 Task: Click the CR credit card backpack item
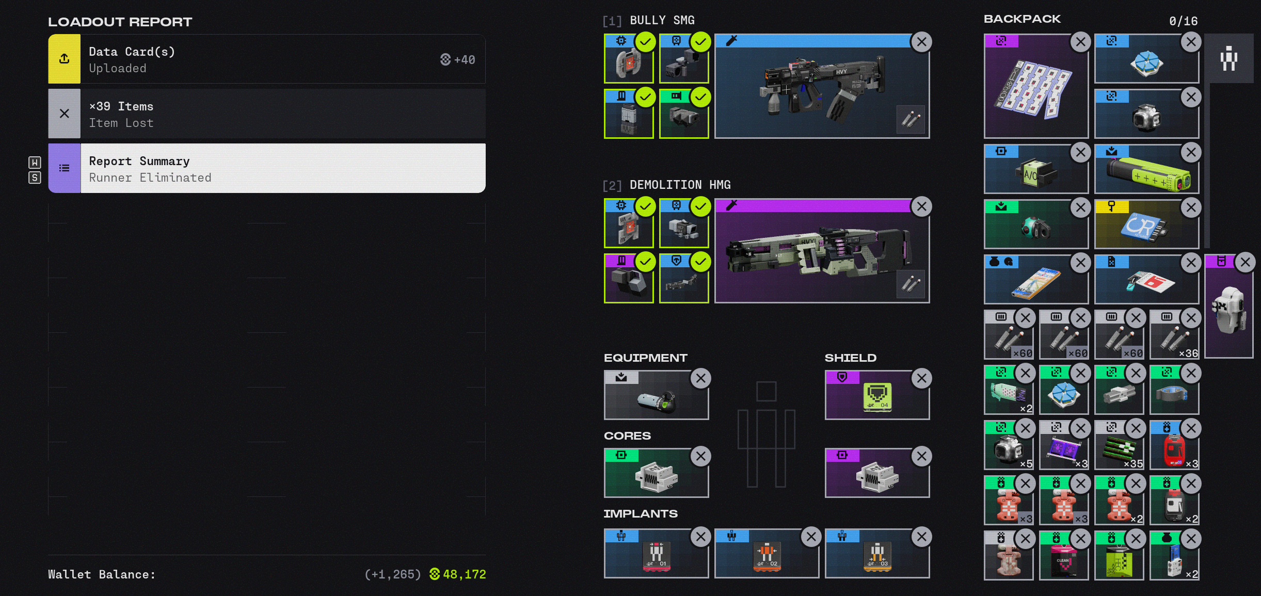(x=1146, y=224)
